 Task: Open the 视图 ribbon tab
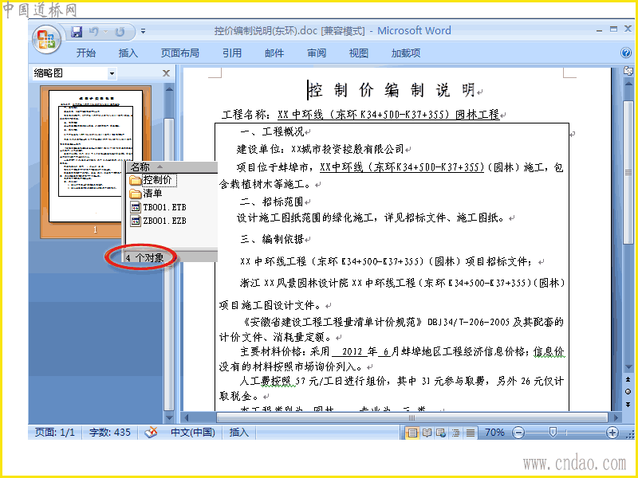coord(358,53)
